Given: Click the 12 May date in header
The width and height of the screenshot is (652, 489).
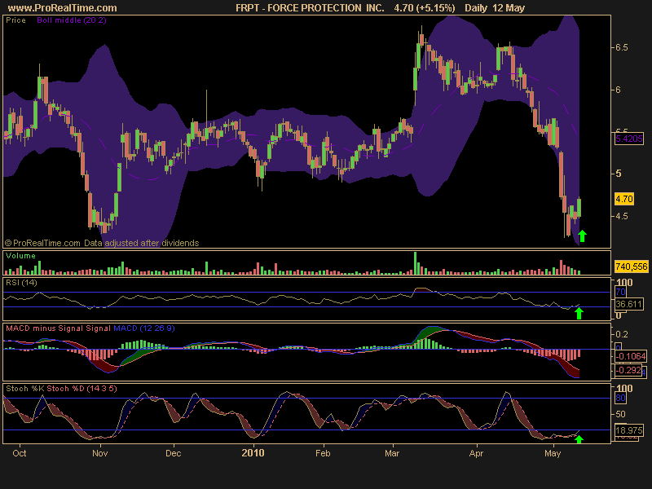Looking at the screenshot, I should 509,8.
